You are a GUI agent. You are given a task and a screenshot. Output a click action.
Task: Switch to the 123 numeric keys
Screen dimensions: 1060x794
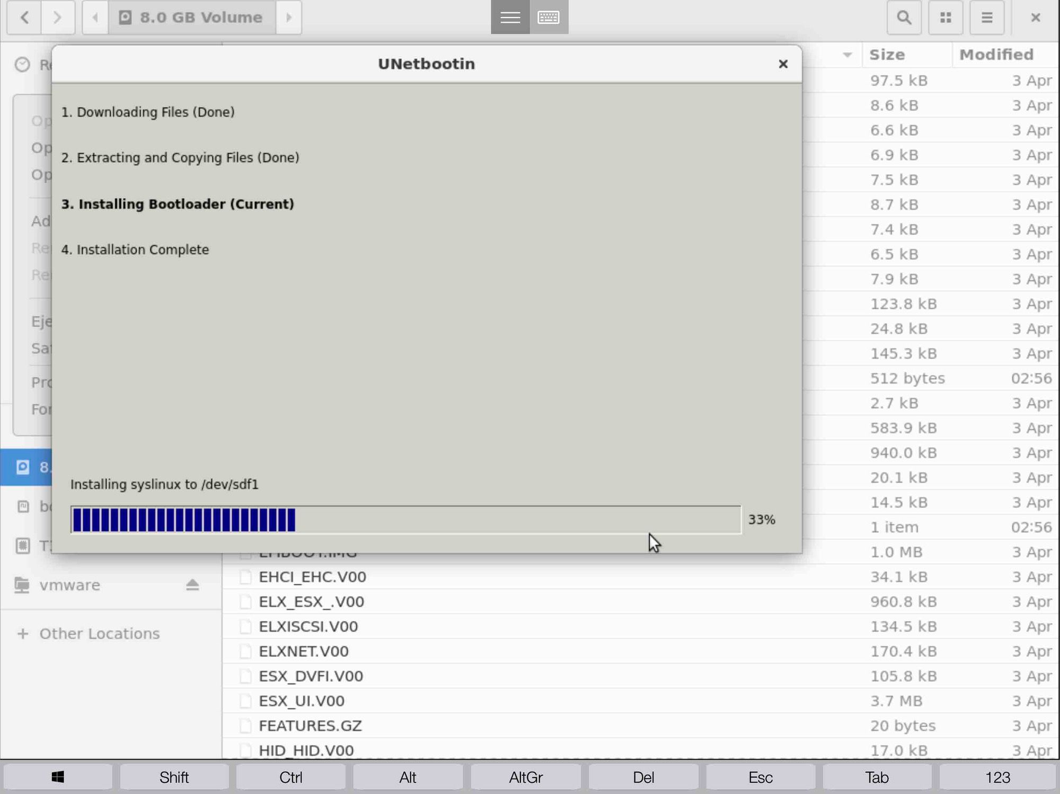pyautogui.click(x=997, y=777)
